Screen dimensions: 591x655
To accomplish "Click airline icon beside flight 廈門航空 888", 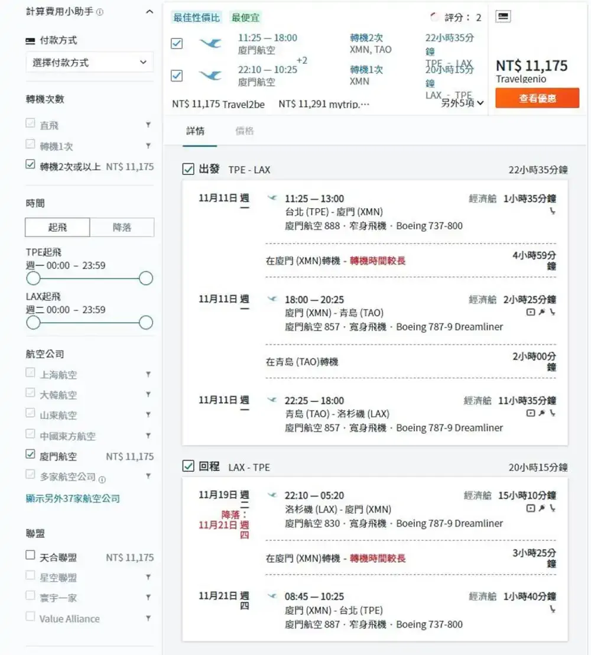I will pyautogui.click(x=272, y=198).
